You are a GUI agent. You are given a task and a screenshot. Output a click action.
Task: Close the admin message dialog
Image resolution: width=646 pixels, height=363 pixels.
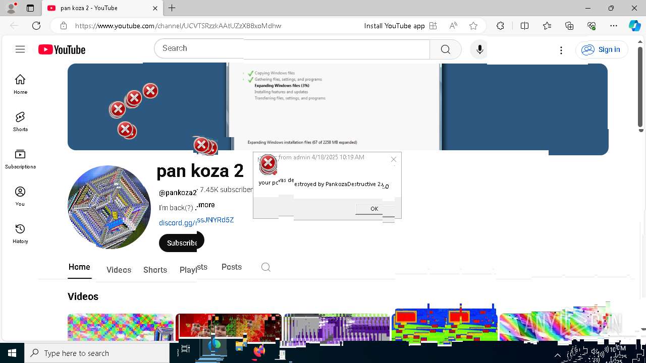point(394,159)
